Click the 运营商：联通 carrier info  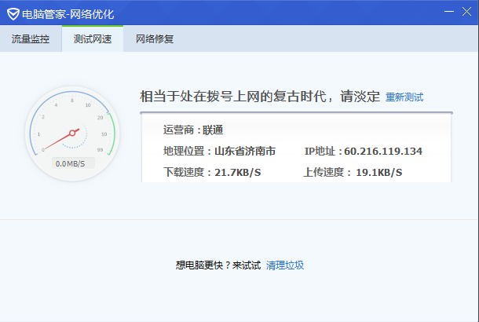pos(193,130)
